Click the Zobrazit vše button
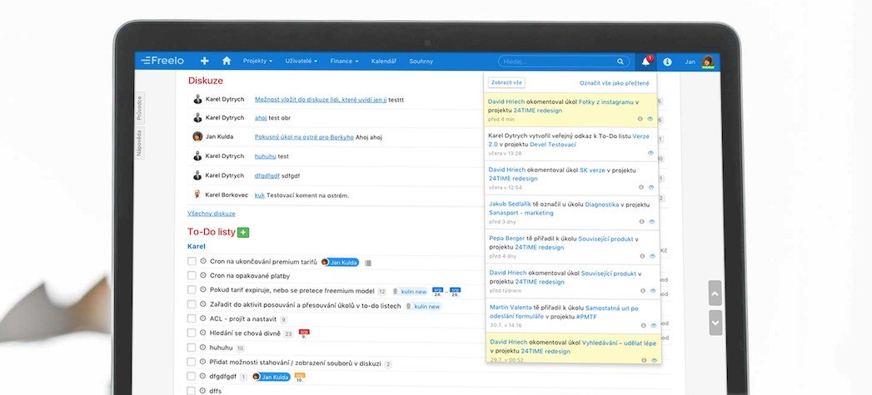 [506, 82]
